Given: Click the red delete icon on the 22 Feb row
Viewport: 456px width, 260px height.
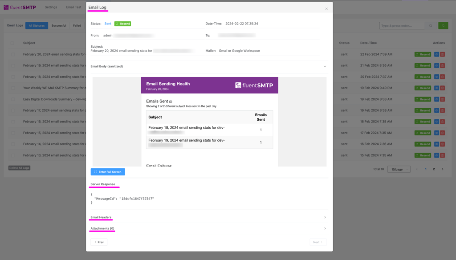Looking at the screenshot, I should pyautogui.click(x=442, y=54).
